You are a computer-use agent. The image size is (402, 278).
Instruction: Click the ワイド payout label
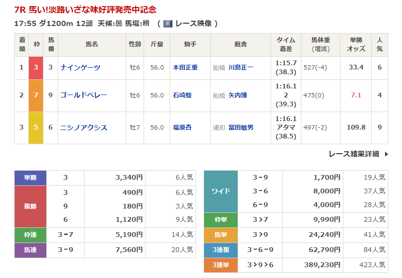(221, 191)
